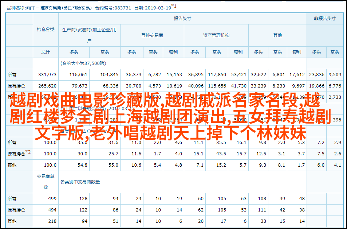
Task: Click the 交易商总数 row header
Action: coord(46,182)
